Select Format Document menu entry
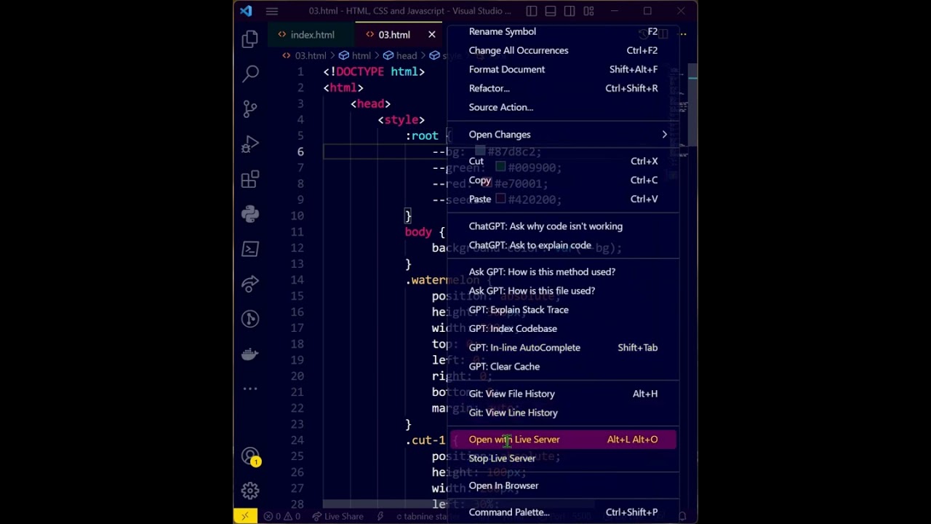Image resolution: width=931 pixels, height=524 pixels. pos(564,69)
